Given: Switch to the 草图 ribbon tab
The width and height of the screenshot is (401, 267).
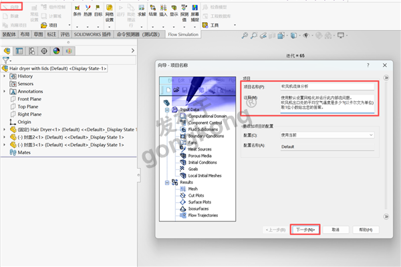Looking at the screenshot, I should click(x=38, y=34).
